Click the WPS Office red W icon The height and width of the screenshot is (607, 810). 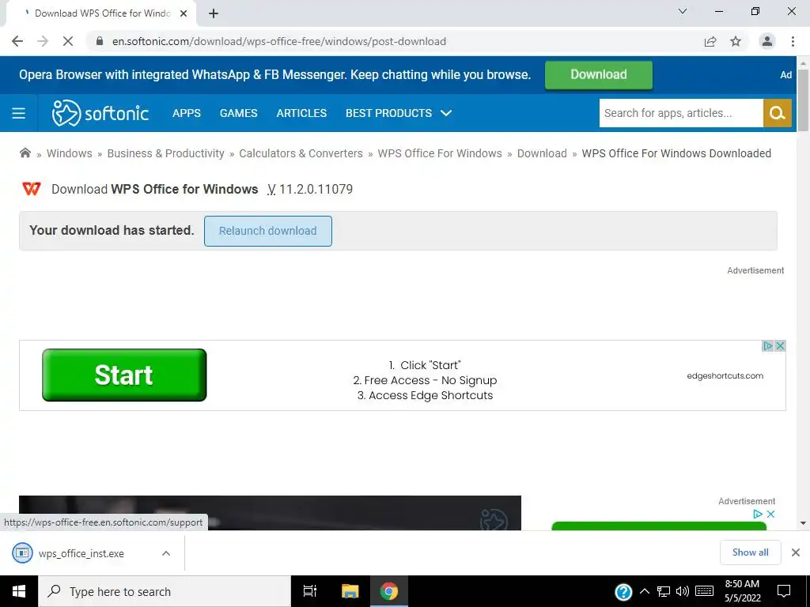tap(32, 189)
